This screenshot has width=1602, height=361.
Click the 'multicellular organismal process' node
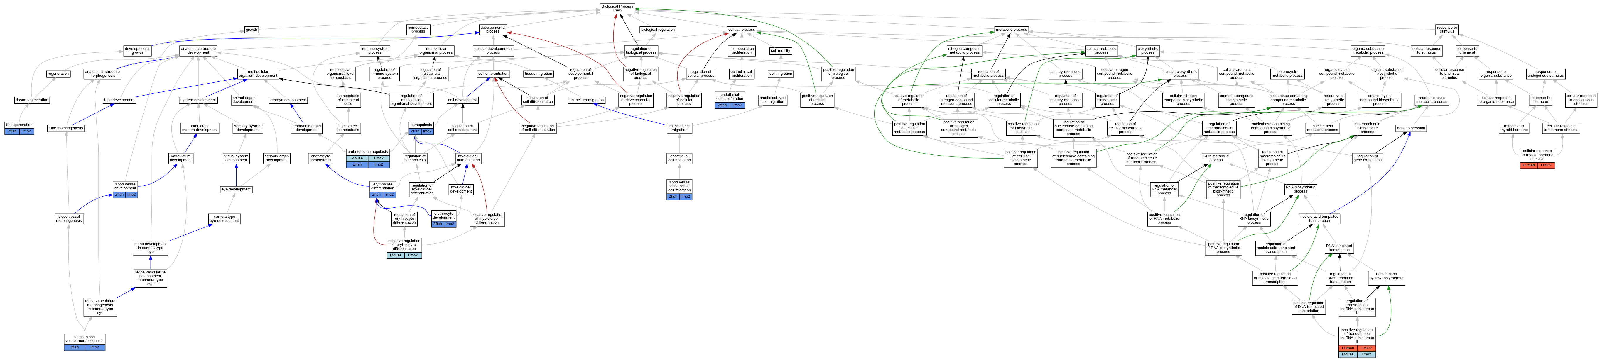click(x=436, y=51)
